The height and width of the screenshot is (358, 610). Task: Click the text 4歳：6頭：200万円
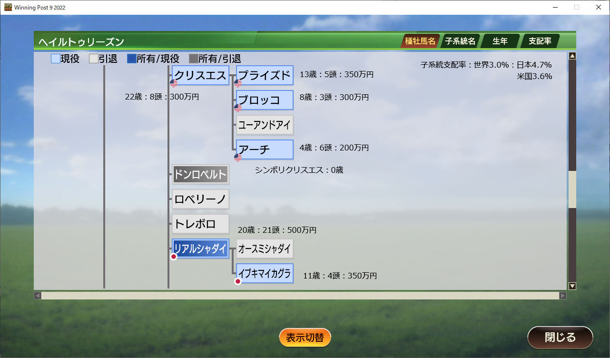pos(335,148)
